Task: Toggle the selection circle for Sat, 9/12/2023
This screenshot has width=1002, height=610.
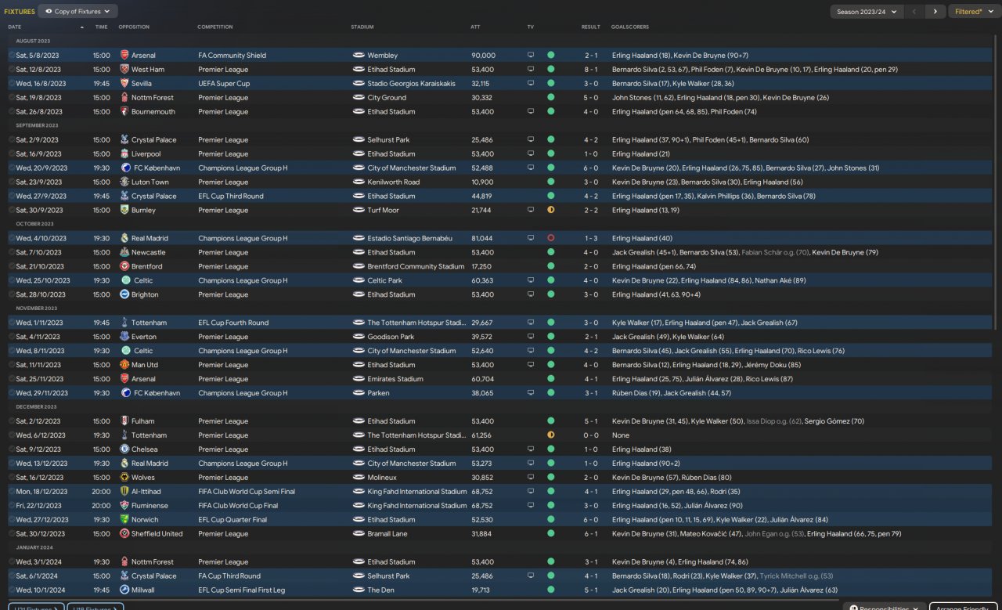Action: (x=12, y=449)
